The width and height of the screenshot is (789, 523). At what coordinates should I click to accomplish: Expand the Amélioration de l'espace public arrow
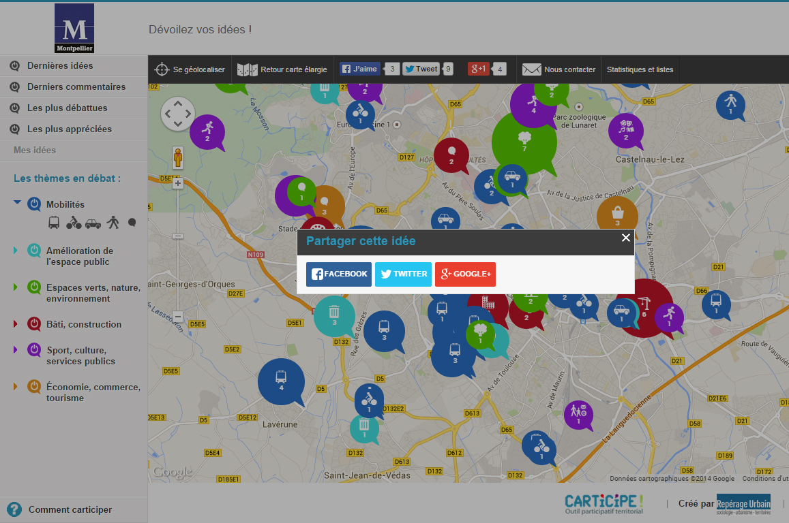tap(16, 251)
